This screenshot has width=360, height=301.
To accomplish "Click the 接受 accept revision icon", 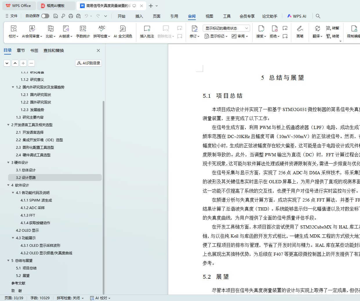I will click(x=261, y=29).
